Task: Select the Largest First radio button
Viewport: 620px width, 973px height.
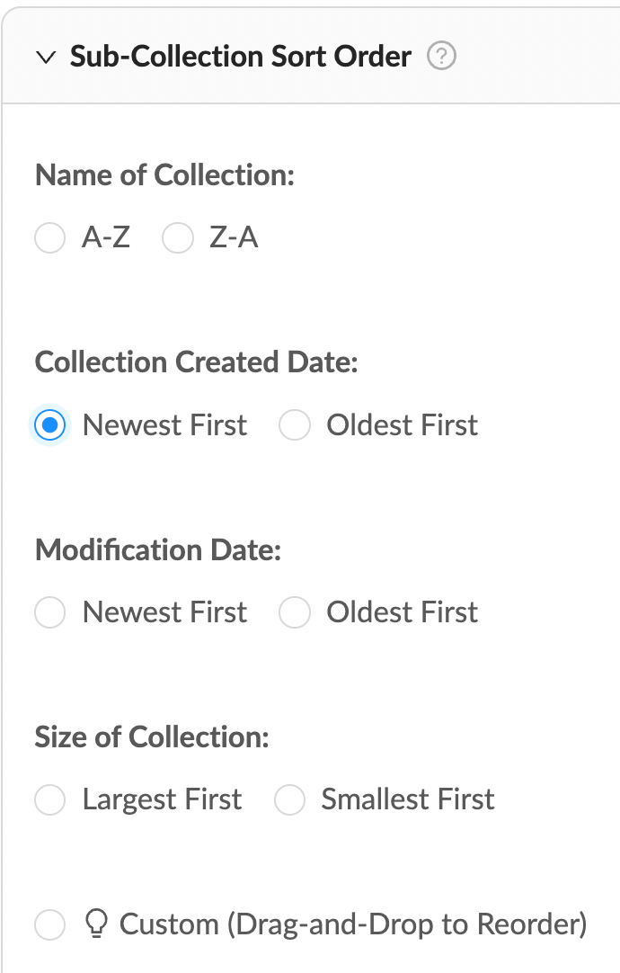Action: point(50,799)
